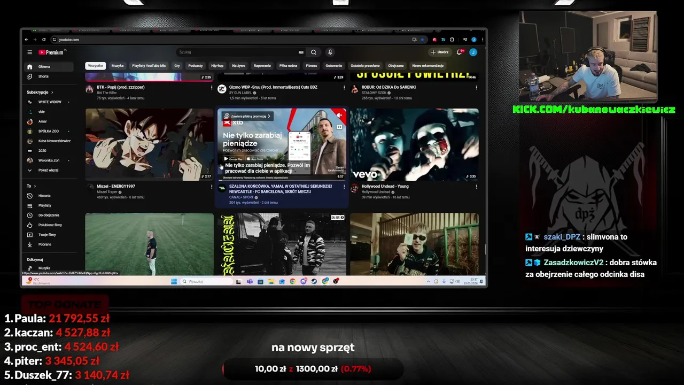Open Główna home in the sidebar
The width and height of the screenshot is (684, 385).
click(49, 67)
